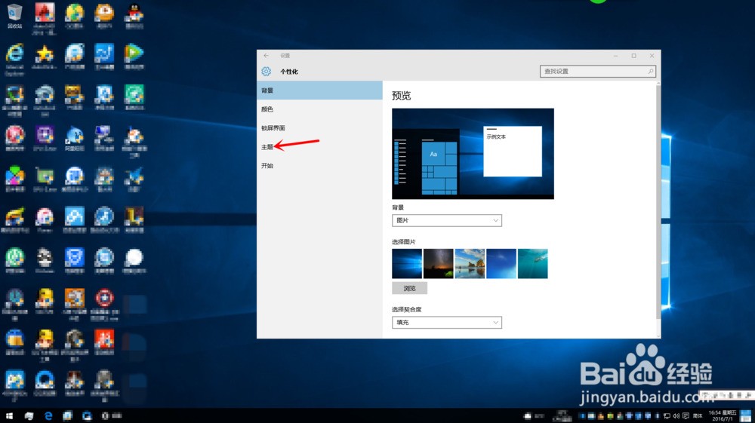
Task: Focus the 查找设置 search box
Action: [593, 72]
